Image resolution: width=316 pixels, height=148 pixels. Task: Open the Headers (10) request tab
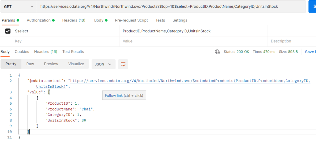click(74, 20)
